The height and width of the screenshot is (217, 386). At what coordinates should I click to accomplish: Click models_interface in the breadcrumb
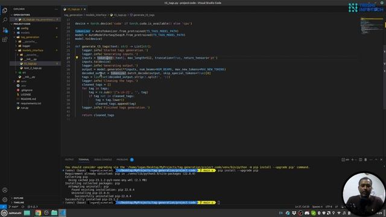96,15
